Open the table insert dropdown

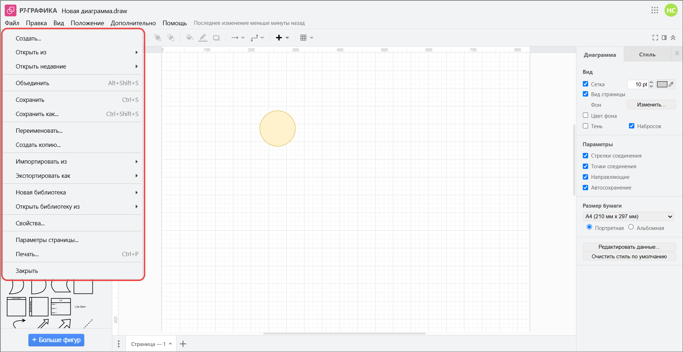click(x=307, y=38)
